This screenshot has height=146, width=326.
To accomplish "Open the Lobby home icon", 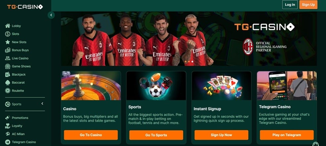I will pyautogui.click(x=8, y=26).
